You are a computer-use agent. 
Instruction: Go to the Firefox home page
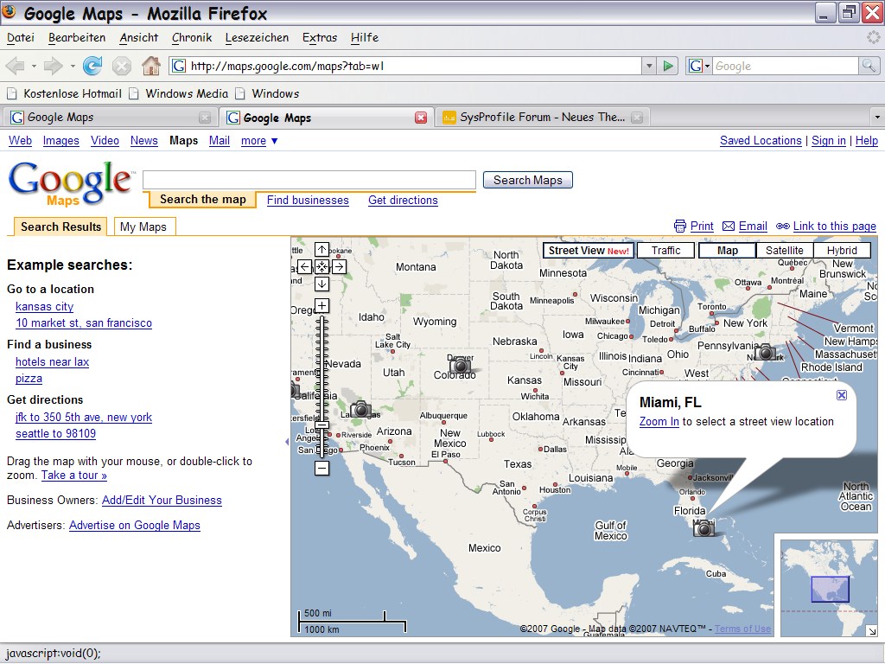(150, 66)
